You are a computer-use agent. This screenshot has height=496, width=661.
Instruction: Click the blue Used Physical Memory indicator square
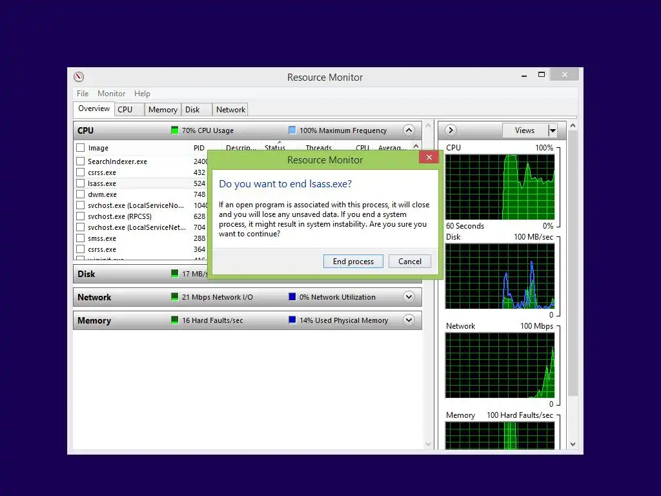point(292,320)
